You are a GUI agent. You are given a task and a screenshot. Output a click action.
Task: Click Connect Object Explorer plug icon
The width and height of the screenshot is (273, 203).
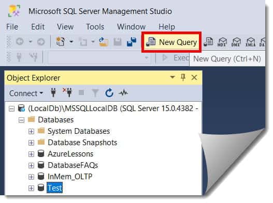coord(53,93)
